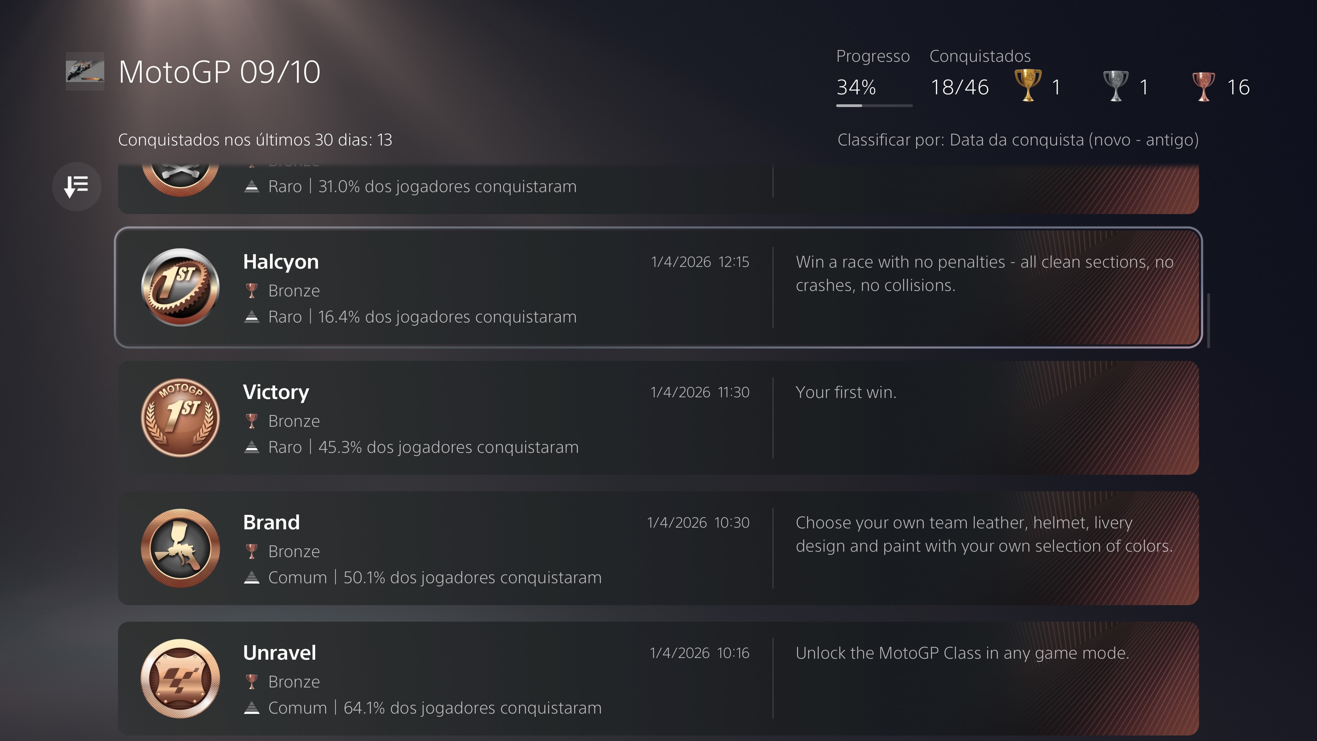Image resolution: width=1317 pixels, height=741 pixels.
Task: Open the 'Classificar por' sort dropdown
Action: click(x=1018, y=140)
